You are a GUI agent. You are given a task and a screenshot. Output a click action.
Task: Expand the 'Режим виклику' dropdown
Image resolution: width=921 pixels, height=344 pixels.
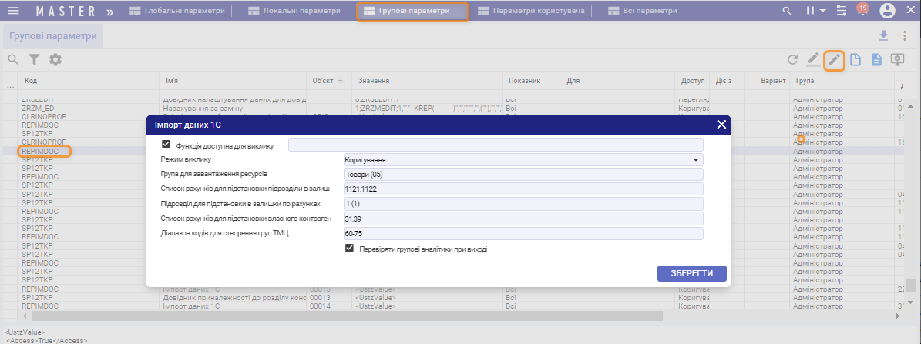[697, 160]
